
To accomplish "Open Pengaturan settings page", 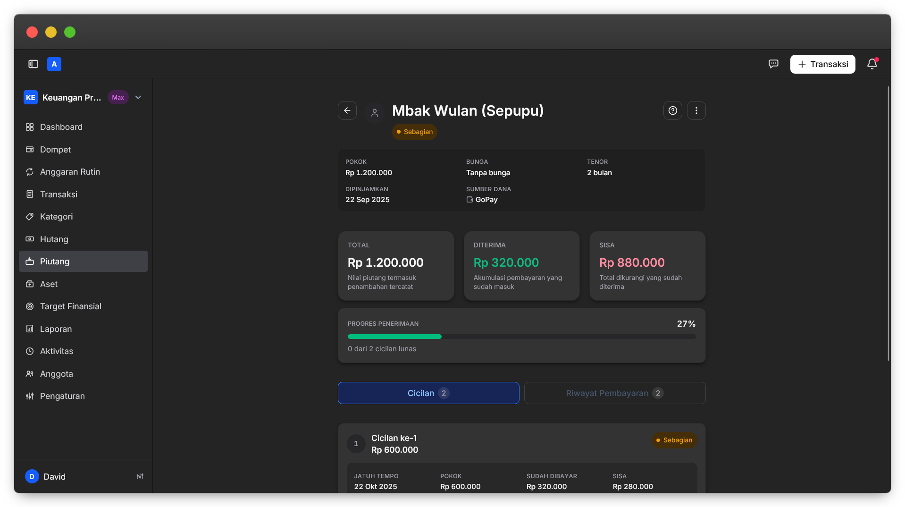I will (83, 396).
